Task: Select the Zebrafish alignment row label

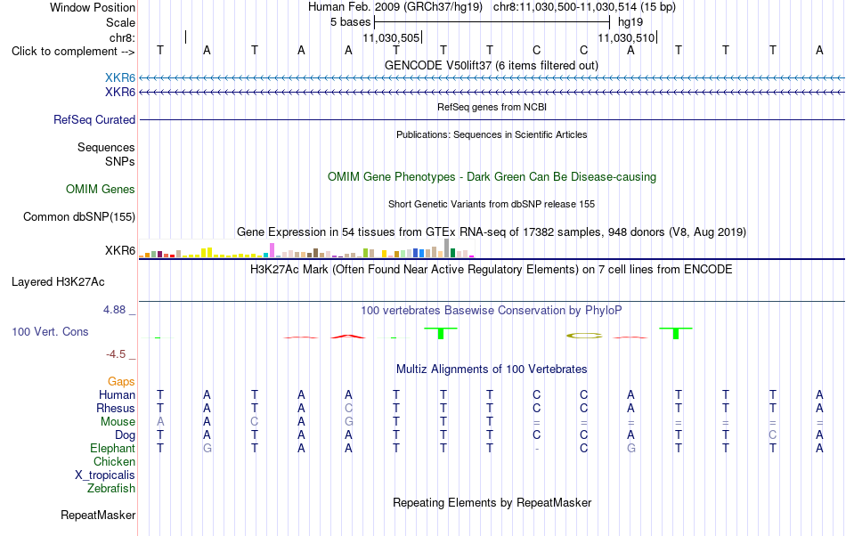Action: tap(111, 488)
